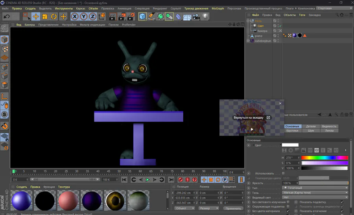This screenshot has width=354, height=215.
Task: Open the Размер coordinate dropdown
Action: point(208,208)
